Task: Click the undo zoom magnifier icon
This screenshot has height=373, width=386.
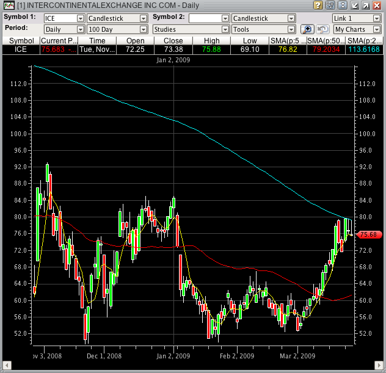Action: (x=322, y=29)
